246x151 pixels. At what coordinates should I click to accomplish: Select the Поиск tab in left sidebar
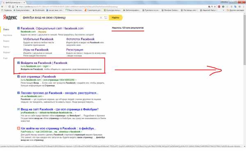6,29
